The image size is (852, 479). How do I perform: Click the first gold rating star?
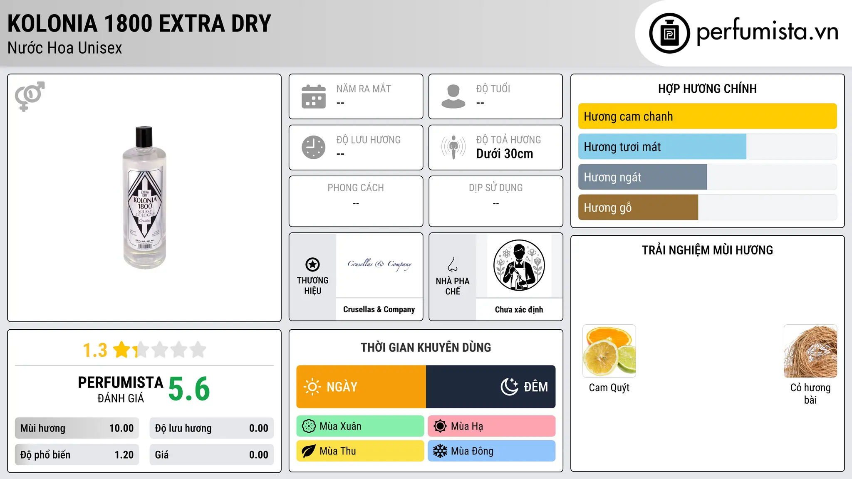122,350
